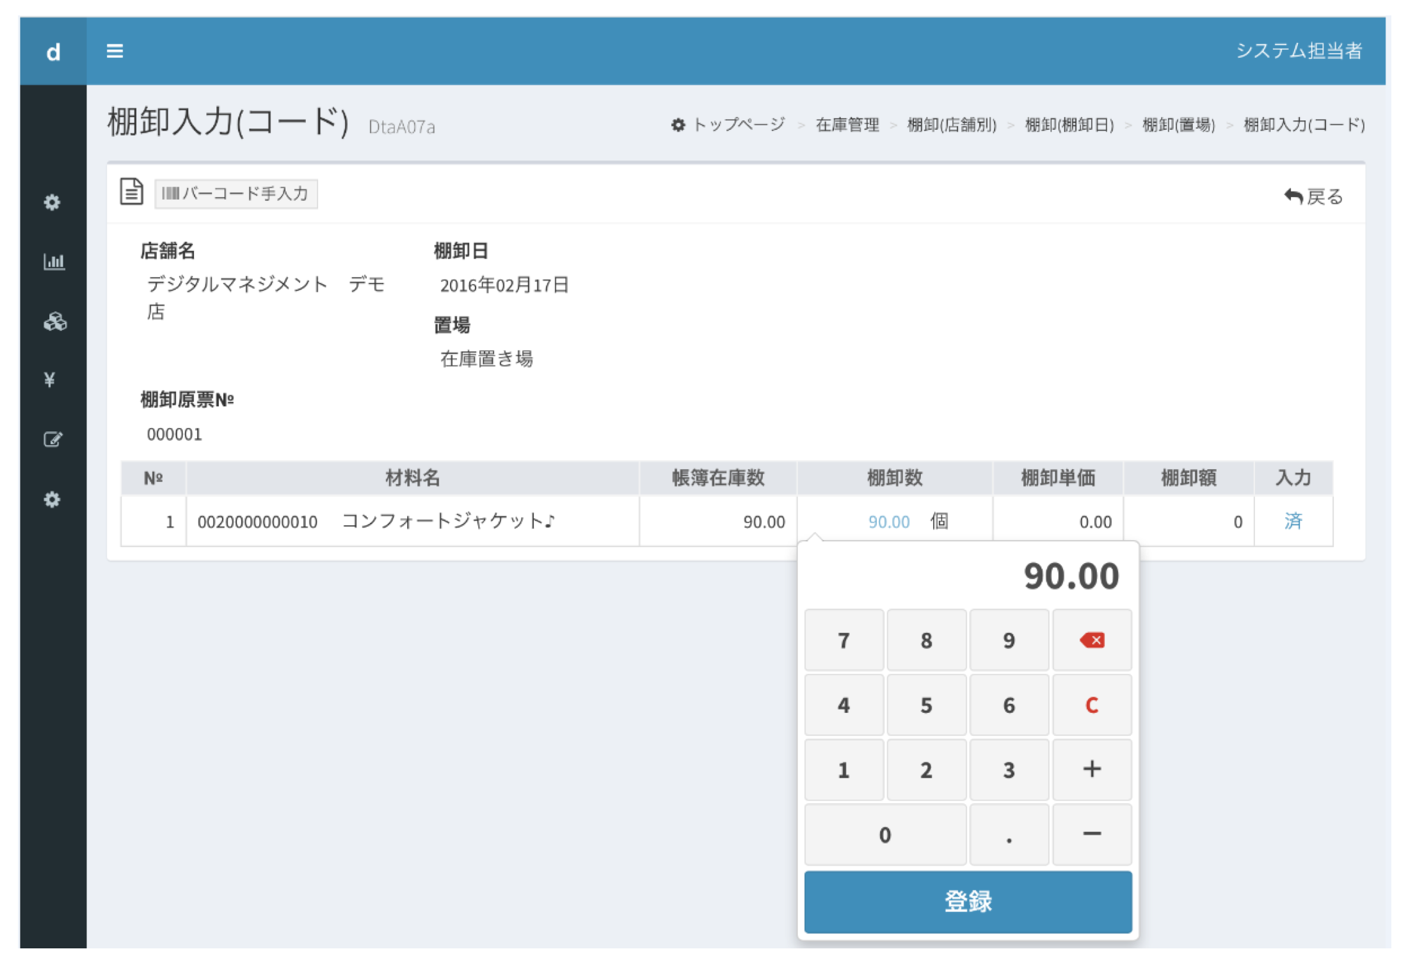Open システム担当者 user menu

point(1299,51)
